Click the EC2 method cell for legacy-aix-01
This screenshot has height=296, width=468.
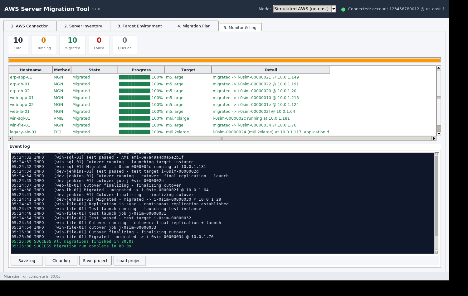pos(57,132)
